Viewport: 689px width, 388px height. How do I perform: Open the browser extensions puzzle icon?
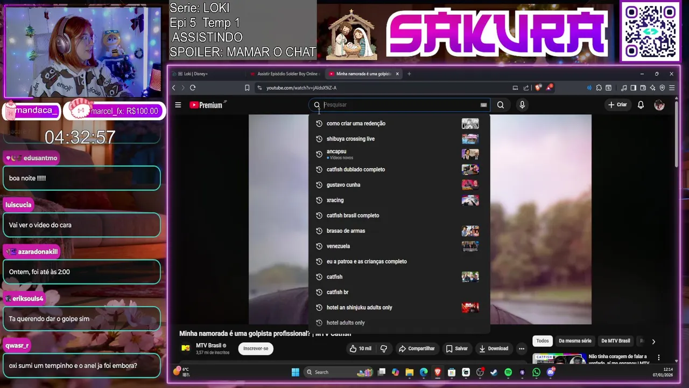[599, 88]
